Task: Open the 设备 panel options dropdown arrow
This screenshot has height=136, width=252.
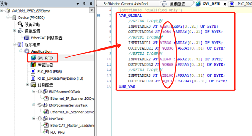Action: pos(78,4)
